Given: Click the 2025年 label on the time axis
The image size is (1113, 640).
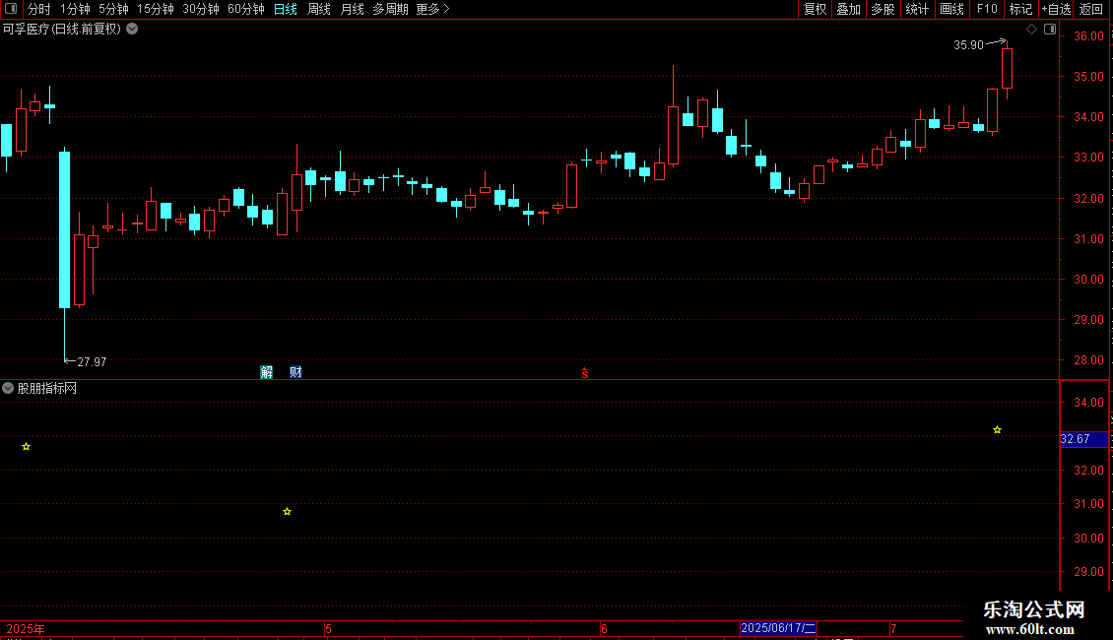Looking at the screenshot, I should coord(26,628).
